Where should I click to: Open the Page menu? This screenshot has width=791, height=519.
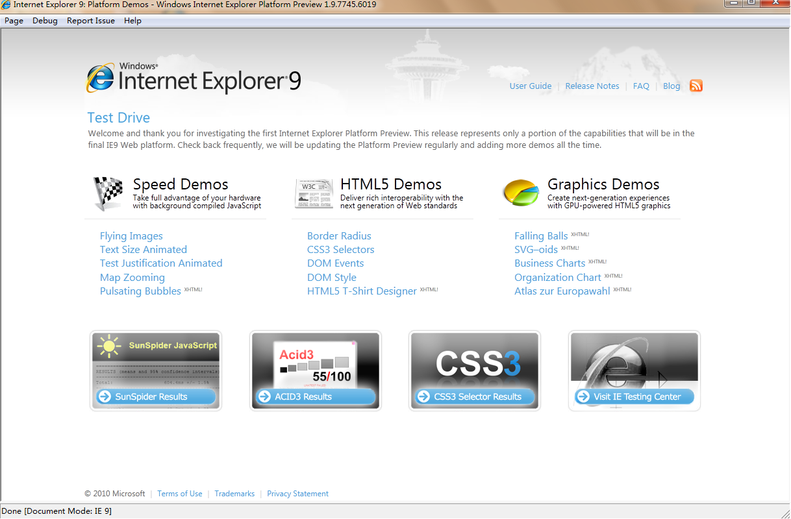(13, 20)
